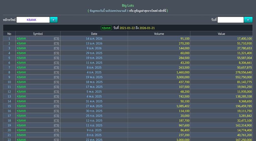Screen dimensions: 256x141
Task: Focus the empty วันที่ date input field
Action: tap(230, 20)
